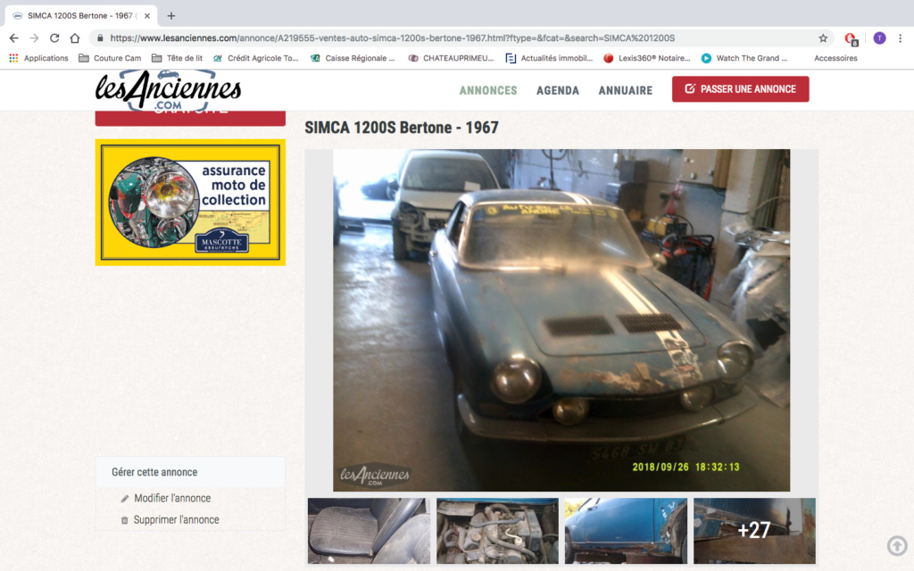The width and height of the screenshot is (914, 571).
Task: Open the Tête de lit bookmark folder
Action: pyautogui.click(x=177, y=58)
